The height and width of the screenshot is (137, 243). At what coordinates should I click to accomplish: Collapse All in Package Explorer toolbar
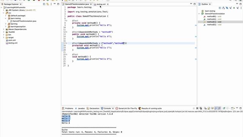(44, 4)
